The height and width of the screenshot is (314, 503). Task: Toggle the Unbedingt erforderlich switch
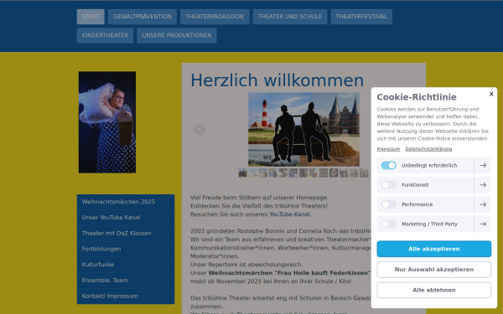(388, 165)
